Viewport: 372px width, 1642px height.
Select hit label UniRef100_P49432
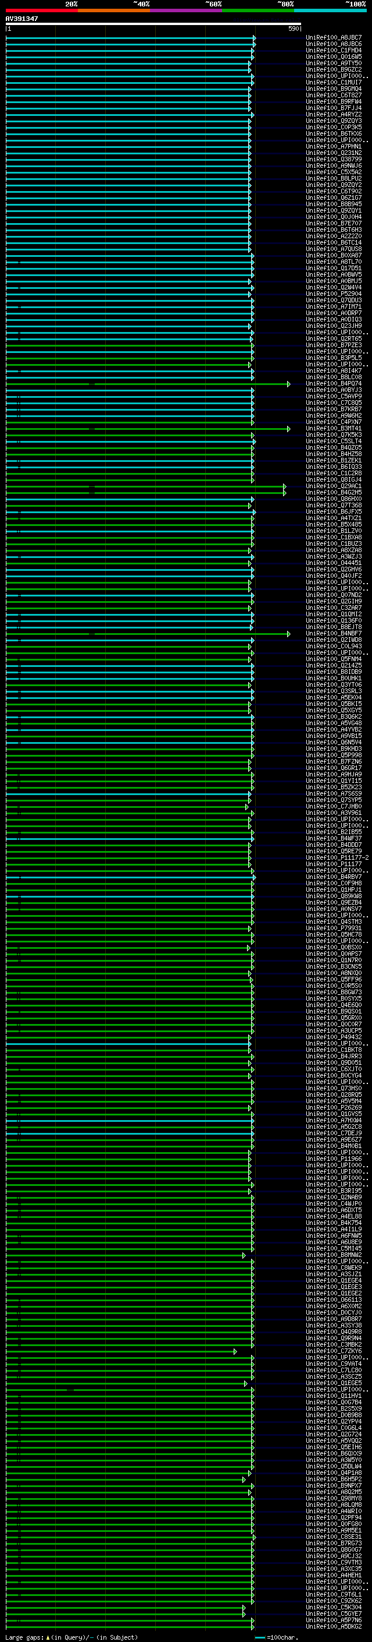(334, 1038)
